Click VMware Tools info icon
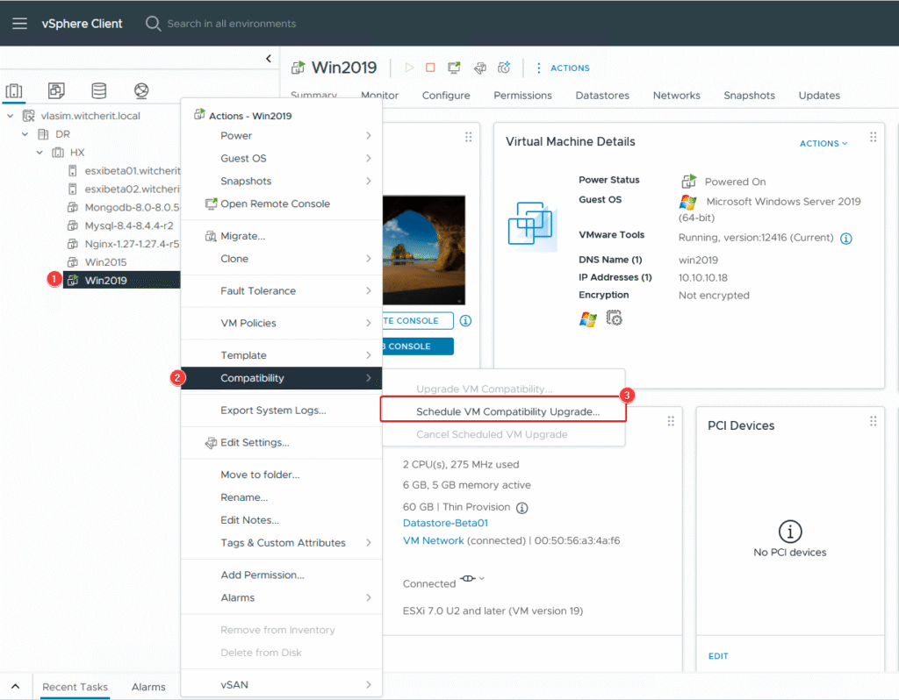Image resolution: width=899 pixels, height=700 pixels. [x=845, y=239]
